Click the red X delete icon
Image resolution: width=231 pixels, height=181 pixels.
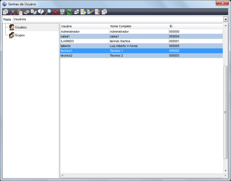[x=55, y=12]
